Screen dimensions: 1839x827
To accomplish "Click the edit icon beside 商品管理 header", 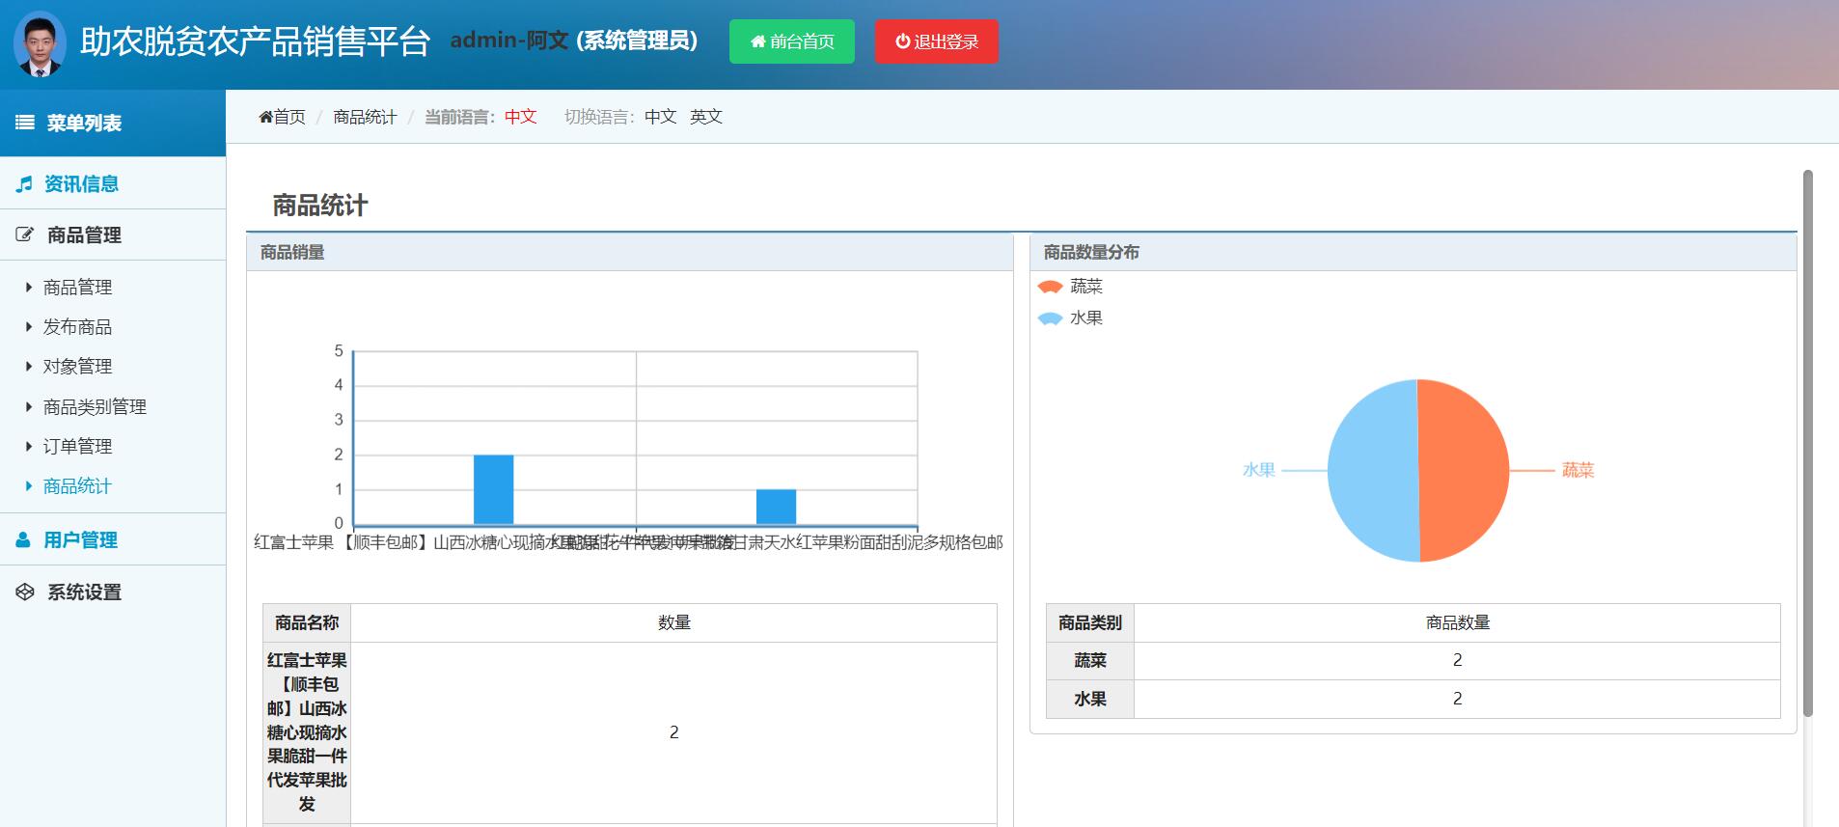I will 25,234.
